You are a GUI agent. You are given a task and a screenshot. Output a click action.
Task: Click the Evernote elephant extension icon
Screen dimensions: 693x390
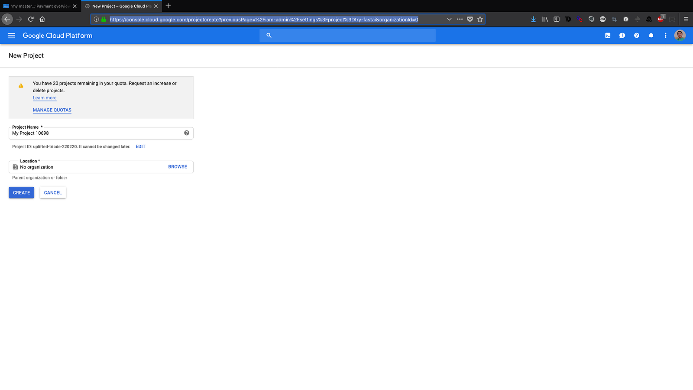point(591,19)
